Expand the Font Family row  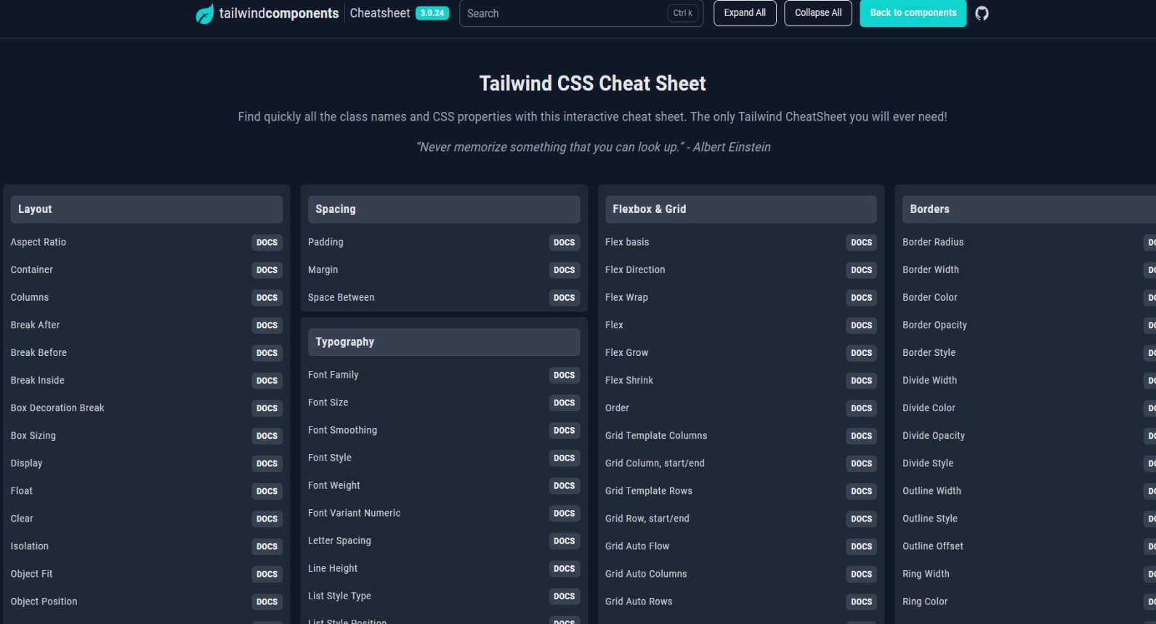point(444,376)
